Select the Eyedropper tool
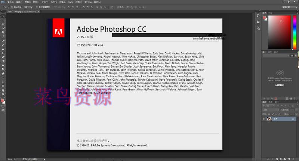Screen dimensions: 299x161 (3, 36)
